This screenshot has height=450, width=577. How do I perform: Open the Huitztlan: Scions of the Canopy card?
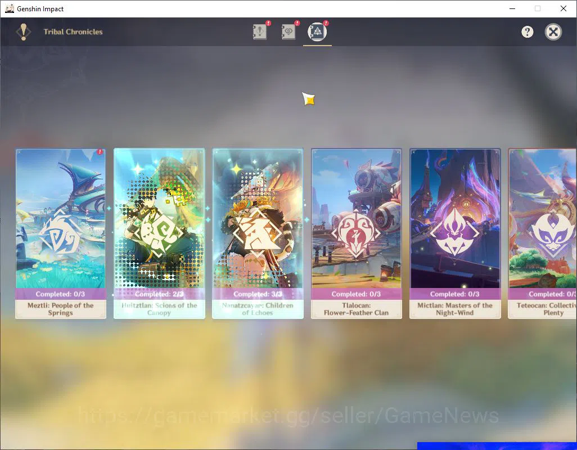pos(159,233)
